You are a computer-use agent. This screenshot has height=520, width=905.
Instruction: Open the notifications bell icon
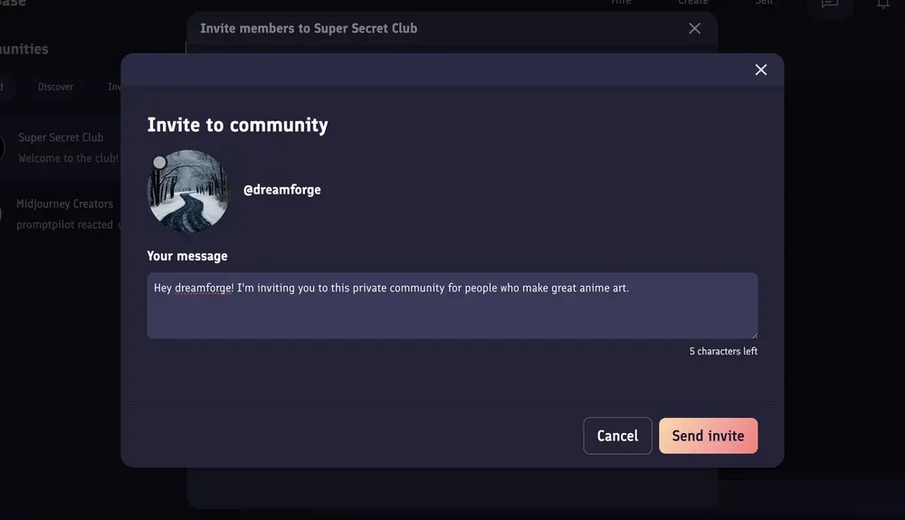click(882, 5)
